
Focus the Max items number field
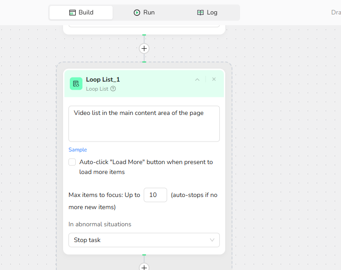tap(155, 195)
